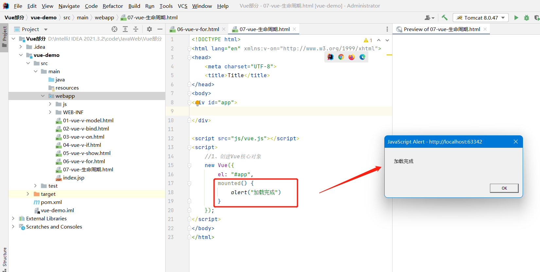540x272 pixels.
Task: Click the intention bulb on line 8
Action: click(198, 103)
